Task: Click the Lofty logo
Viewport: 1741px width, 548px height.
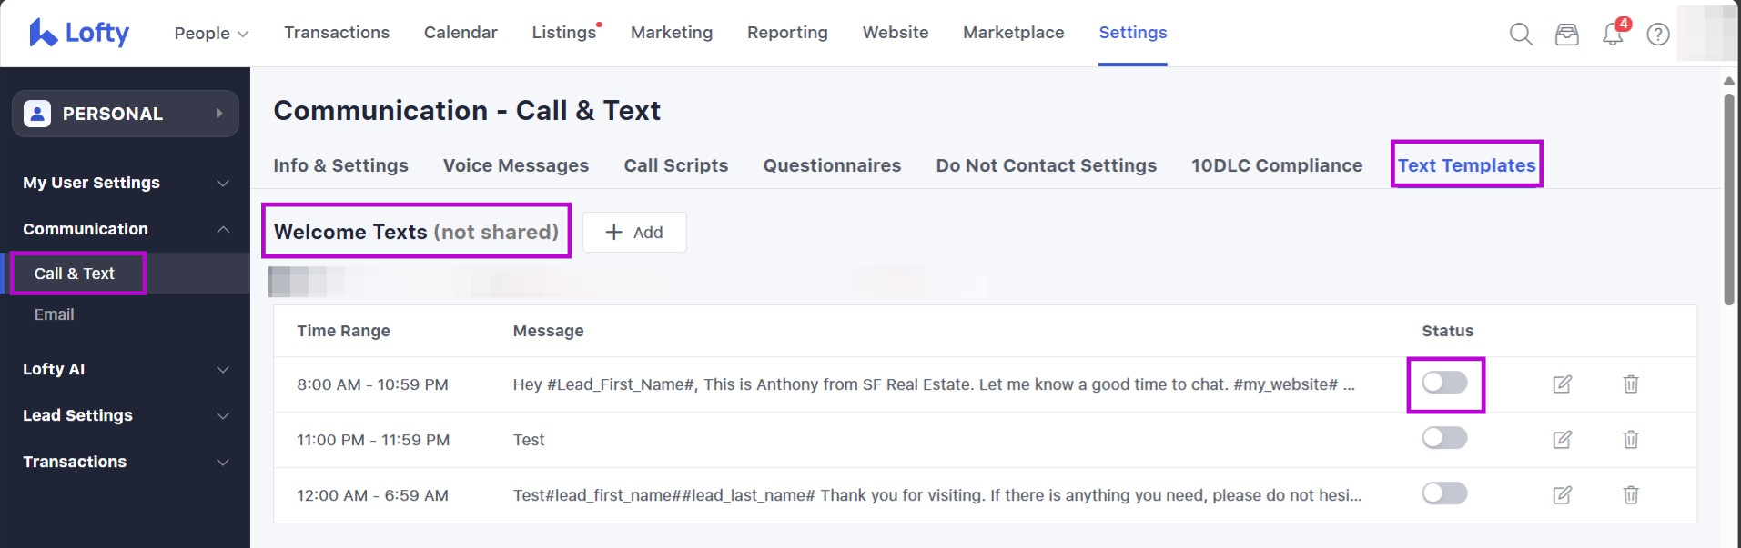Action: [79, 33]
